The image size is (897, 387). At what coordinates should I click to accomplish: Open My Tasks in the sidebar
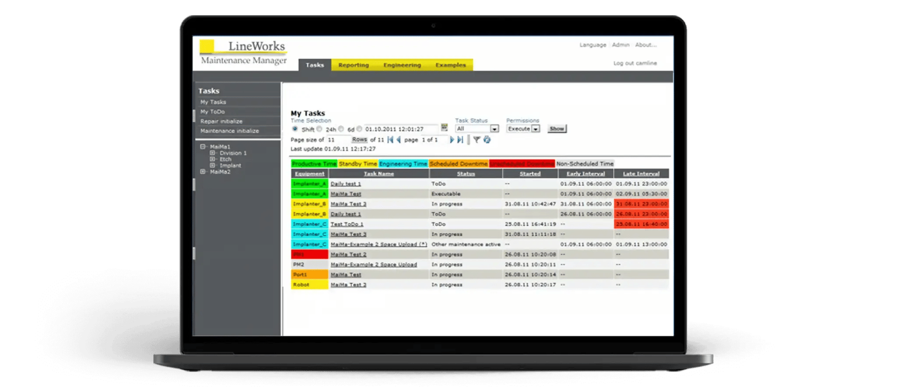[x=213, y=102]
